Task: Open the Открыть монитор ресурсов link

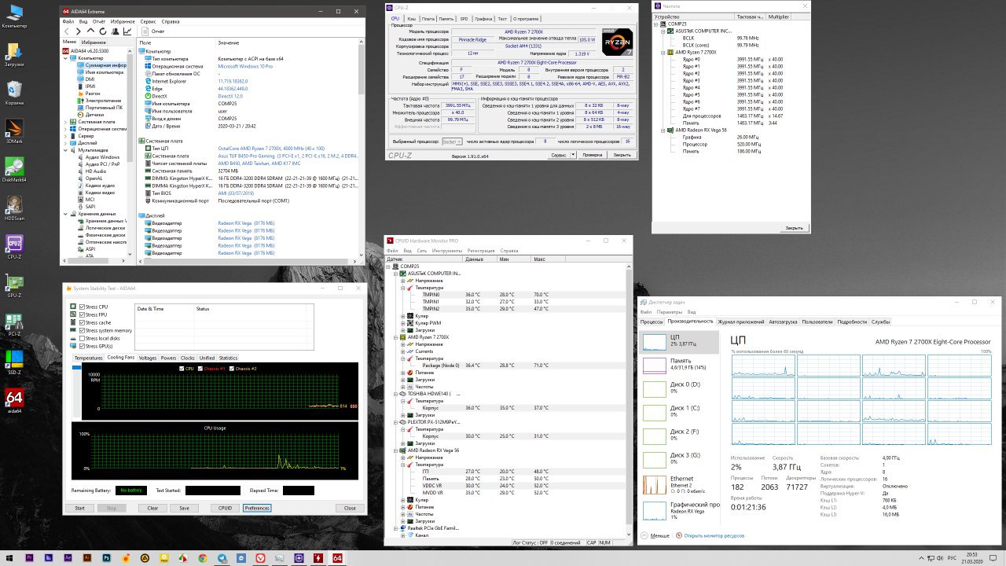Action: [714, 535]
